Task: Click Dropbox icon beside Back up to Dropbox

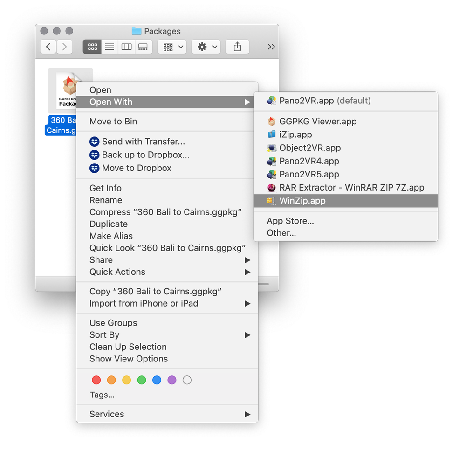Action: [94, 155]
